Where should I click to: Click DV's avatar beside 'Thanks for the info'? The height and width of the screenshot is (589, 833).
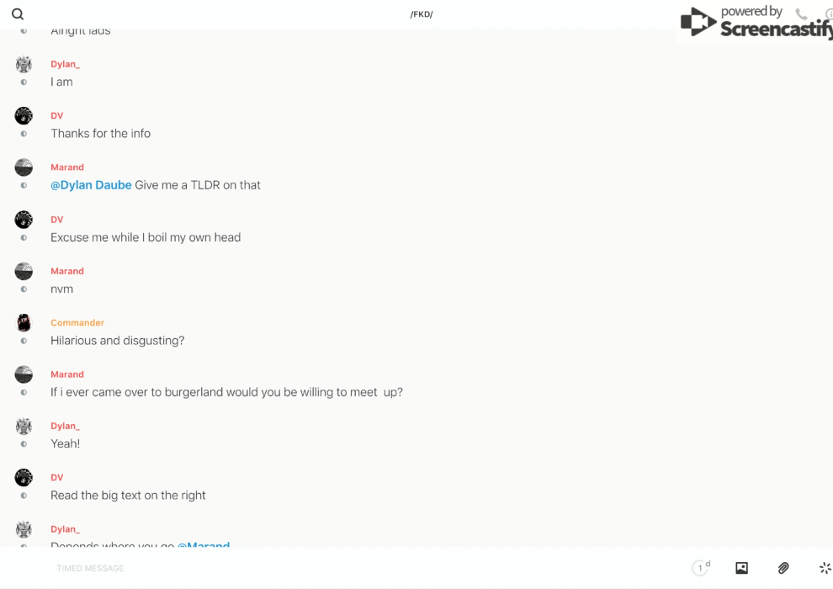pyautogui.click(x=24, y=116)
